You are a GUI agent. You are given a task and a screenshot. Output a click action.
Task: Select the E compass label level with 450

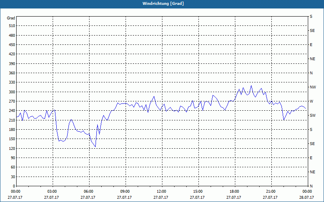click(311, 45)
